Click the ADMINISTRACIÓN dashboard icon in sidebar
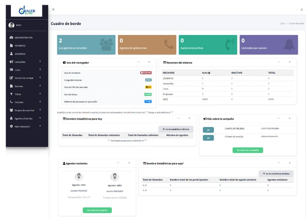The width and height of the screenshot is (306, 219). 11,37
